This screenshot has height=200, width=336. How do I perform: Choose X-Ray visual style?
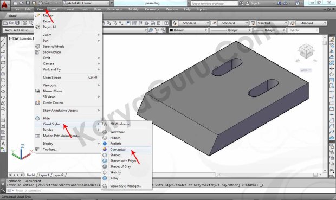(126, 178)
